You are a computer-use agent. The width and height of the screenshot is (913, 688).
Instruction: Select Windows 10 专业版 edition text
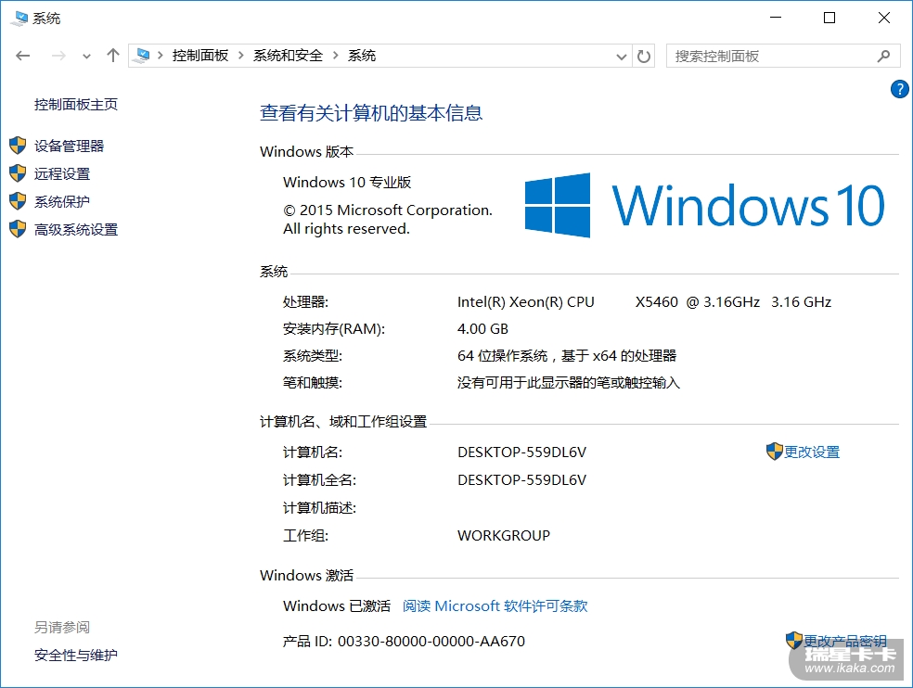[347, 182]
